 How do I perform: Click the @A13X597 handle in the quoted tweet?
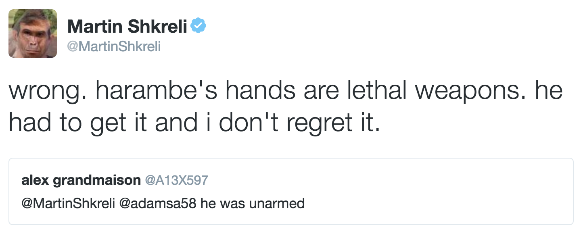(177, 180)
